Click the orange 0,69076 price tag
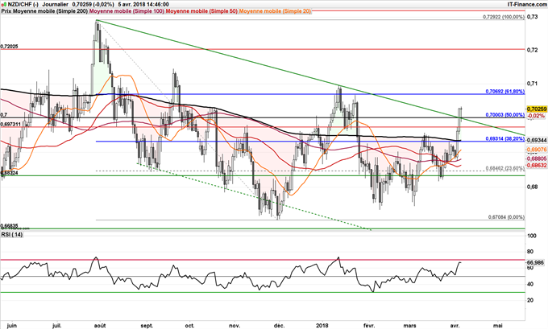This screenshot has height=329, width=548. coord(536,150)
